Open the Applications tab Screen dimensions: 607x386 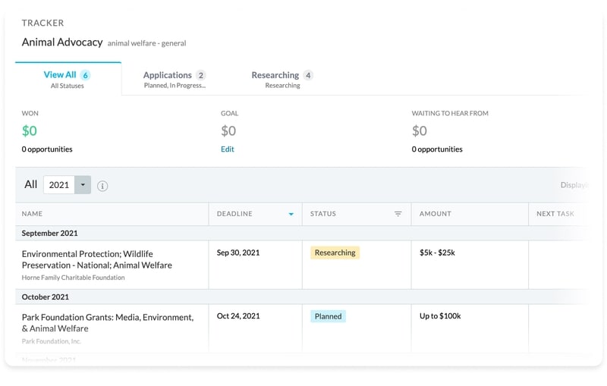pyautogui.click(x=175, y=79)
